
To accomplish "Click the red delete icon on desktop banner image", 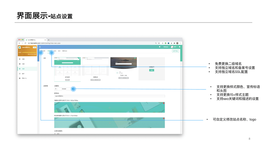I will click(163, 103).
